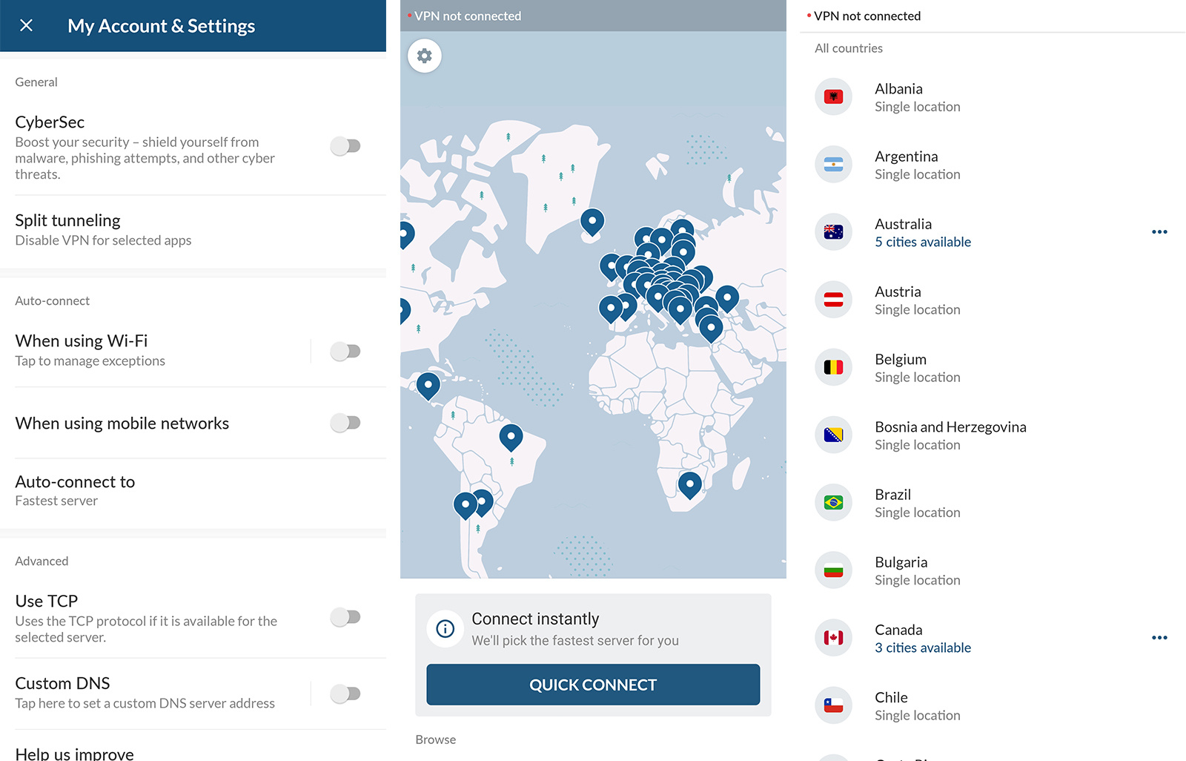This screenshot has height=761, width=1186.
Task: Select the Argentina flag icon
Action: (x=834, y=165)
